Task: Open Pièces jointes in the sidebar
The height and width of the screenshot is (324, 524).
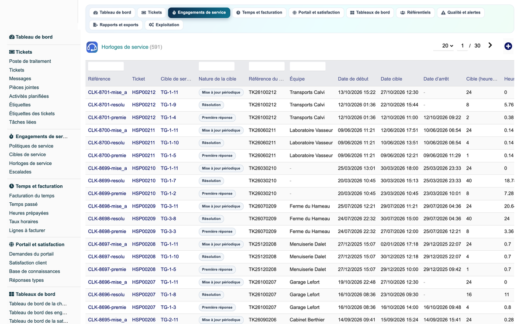Action: [x=24, y=88]
